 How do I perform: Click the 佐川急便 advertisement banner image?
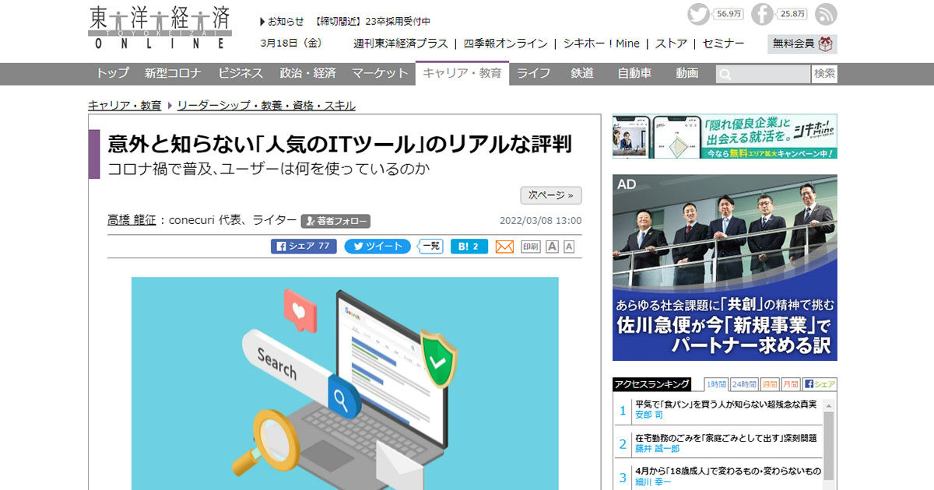(x=725, y=268)
